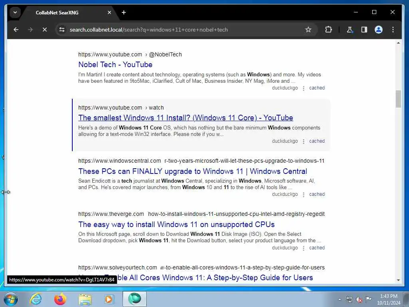Click scrollbar up arrow
Screen dimensions: 409x307
[398, 43]
